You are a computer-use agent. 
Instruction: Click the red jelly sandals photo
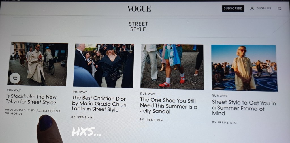tap(172, 67)
